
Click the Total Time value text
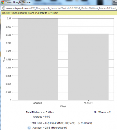click(x=61, y=123)
